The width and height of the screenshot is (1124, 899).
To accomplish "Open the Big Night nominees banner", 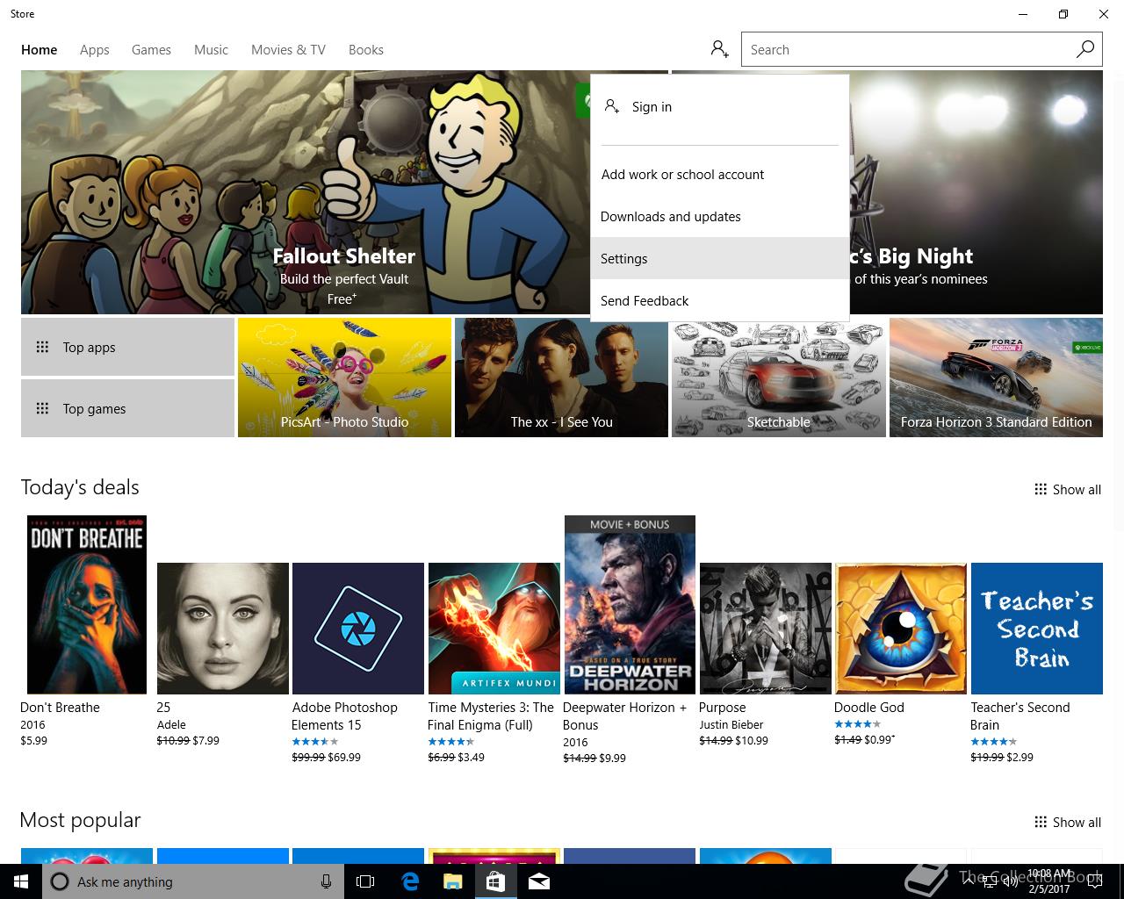I will click(x=976, y=192).
